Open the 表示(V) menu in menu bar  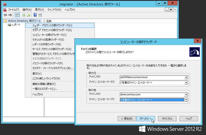click(39, 9)
